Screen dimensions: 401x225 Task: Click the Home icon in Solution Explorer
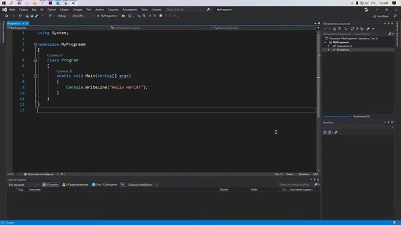click(334, 29)
